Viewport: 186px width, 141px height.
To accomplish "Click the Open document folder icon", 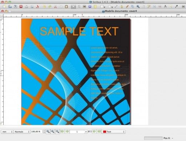I will pos(10,7).
